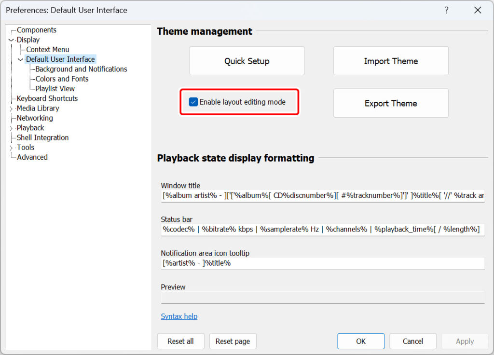Click the Export Theme button
494x355 pixels.
point(391,103)
